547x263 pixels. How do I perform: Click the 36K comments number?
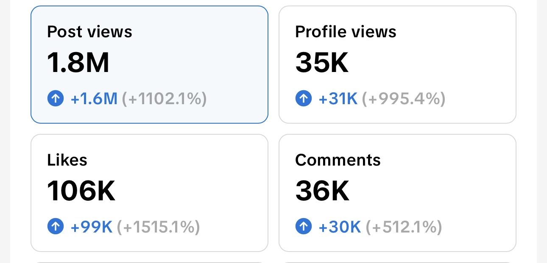pyautogui.click(x=323, y=191)
